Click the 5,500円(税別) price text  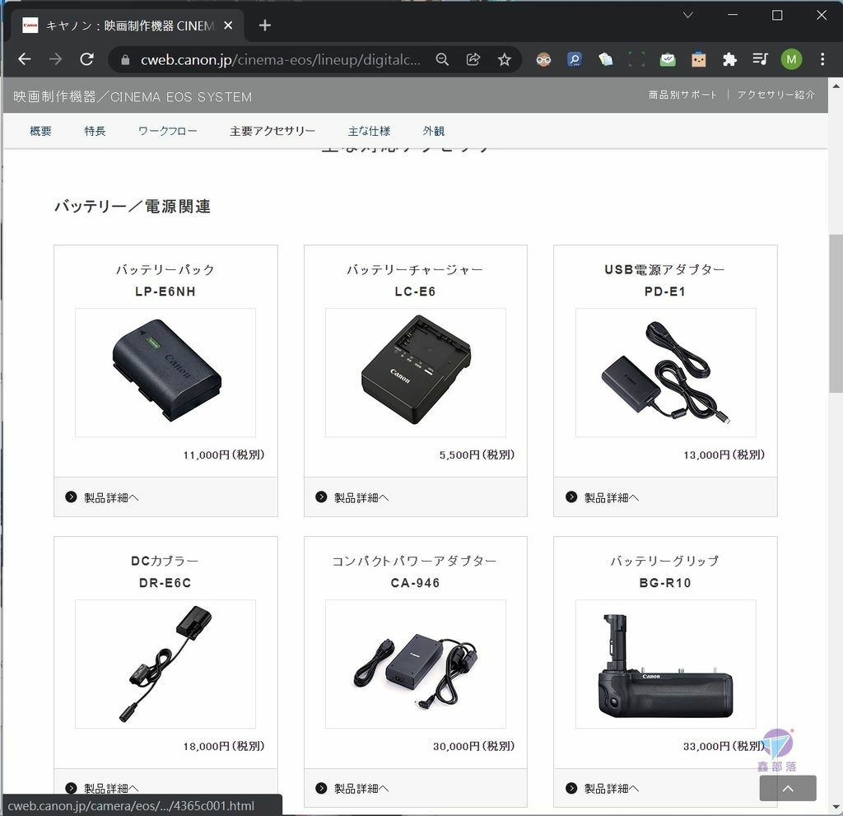(477, 455)
